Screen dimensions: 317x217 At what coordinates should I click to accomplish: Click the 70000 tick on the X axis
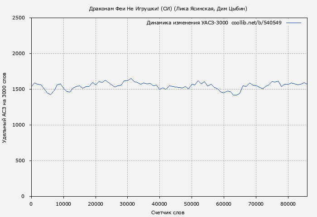[256, 203]
